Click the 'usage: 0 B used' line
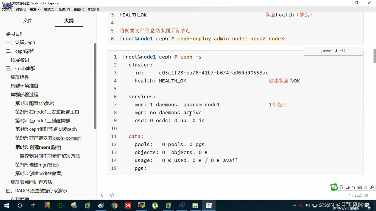 click(186, 160)
